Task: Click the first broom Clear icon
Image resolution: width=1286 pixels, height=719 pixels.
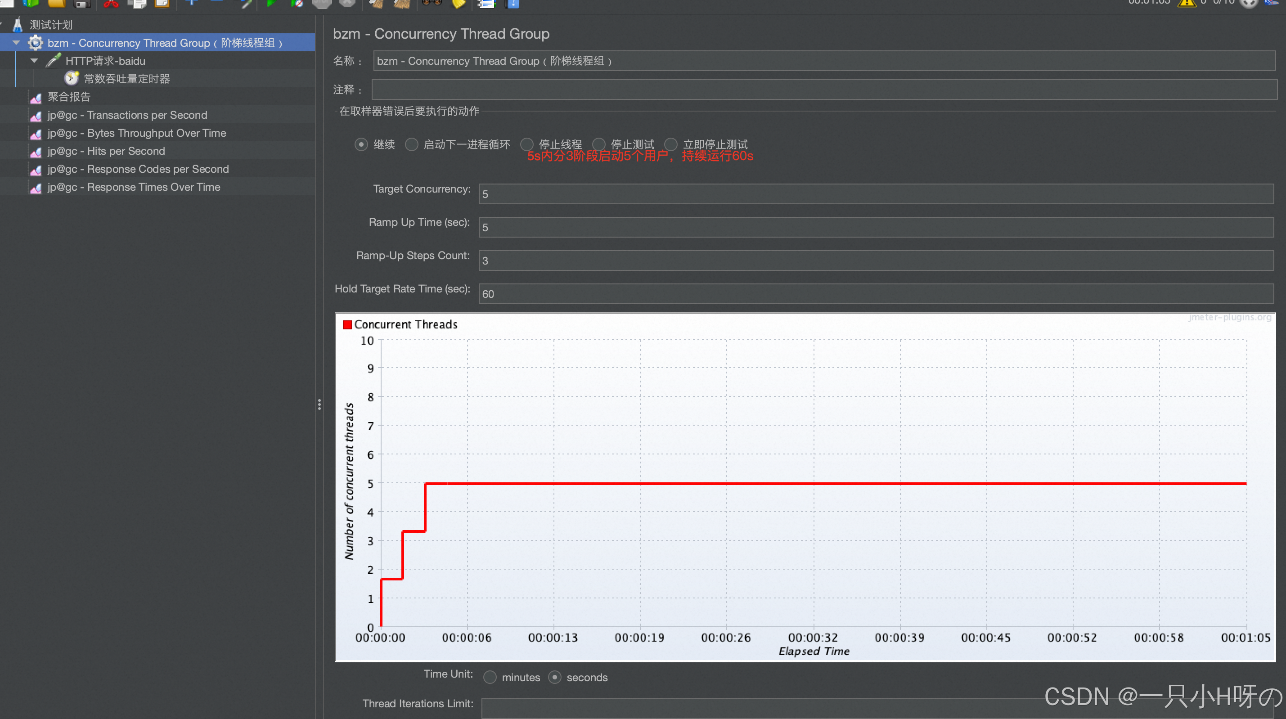Action: click(377, 4)
